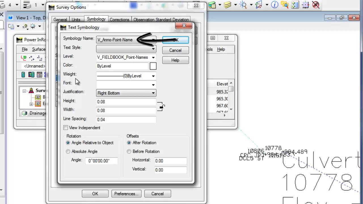Click Help in the Text Symbology dialog
The image size is (363, 204).
(x=175, y=60)
